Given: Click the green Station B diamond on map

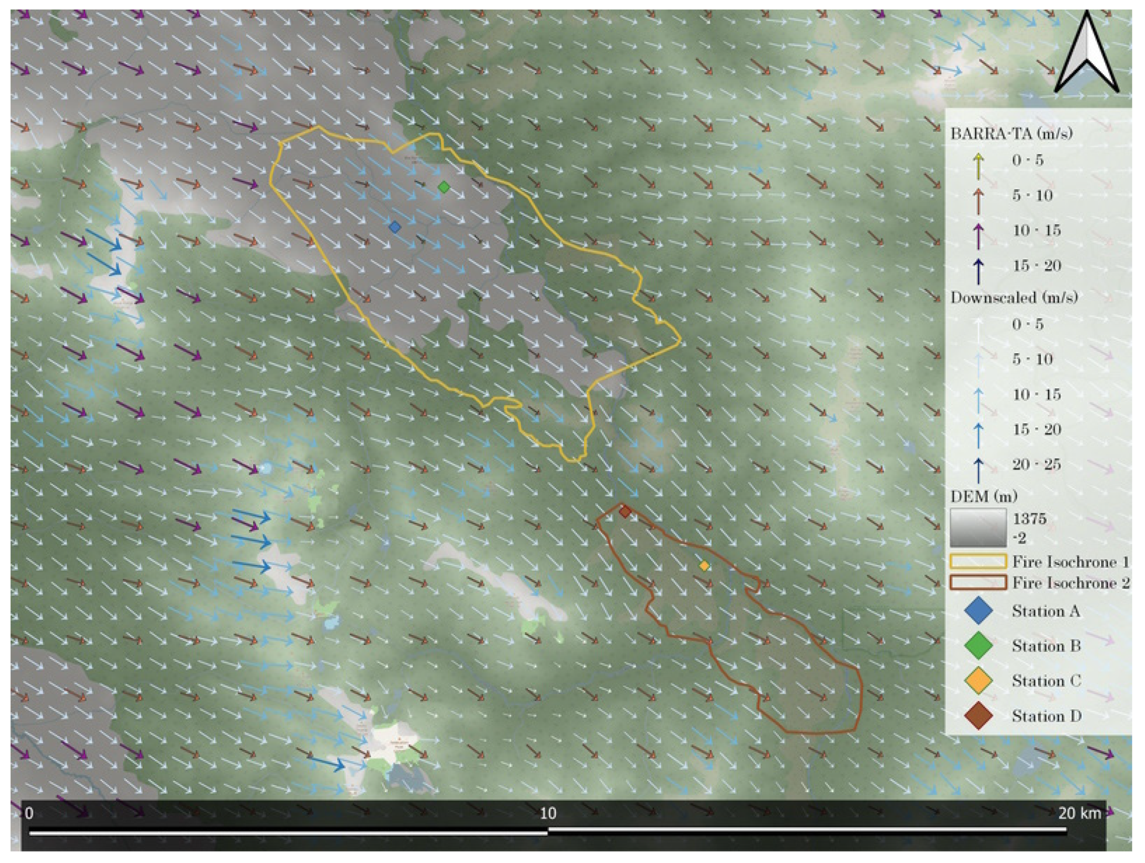Looking at the screenshot, I should point(443,187).
